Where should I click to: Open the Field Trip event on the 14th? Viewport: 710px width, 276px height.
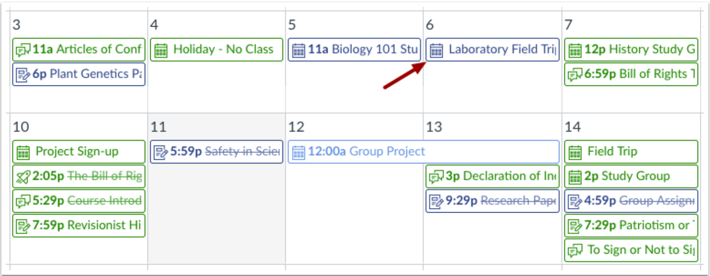(x=631, y=152)
